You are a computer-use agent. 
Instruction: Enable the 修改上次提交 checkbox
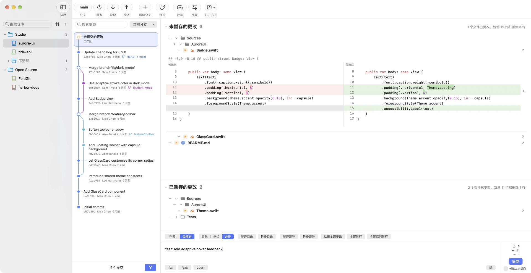[506, 269]
